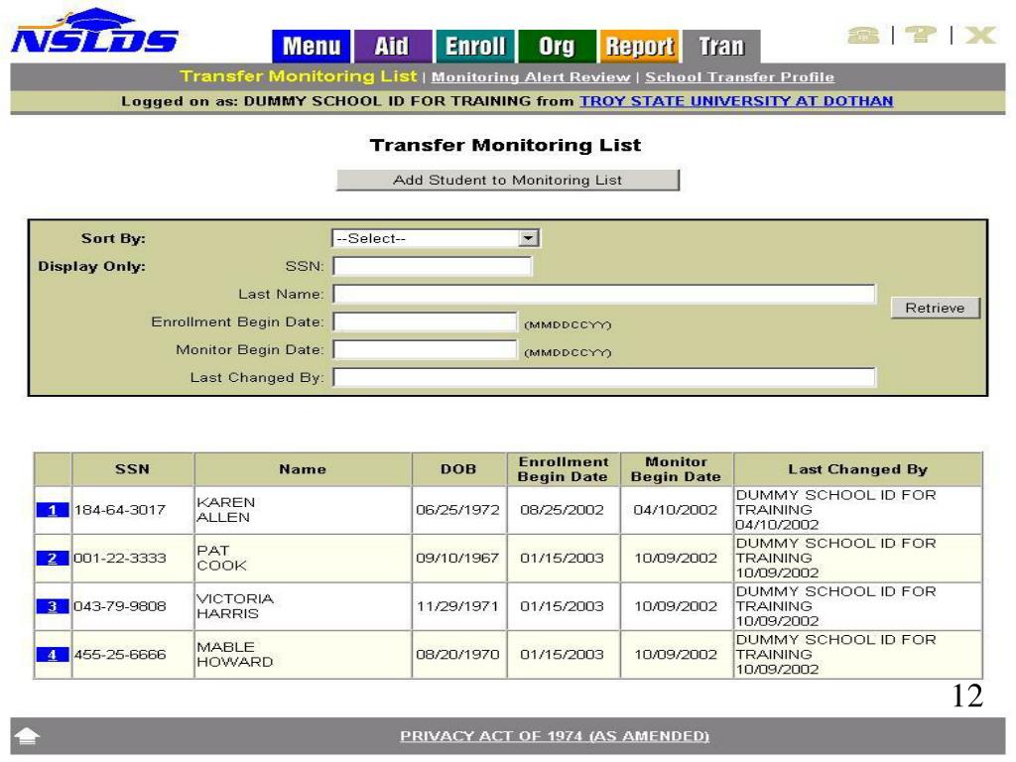This screenshot has height=762, width=1016.
Task: Click into the SSN filter field
Action: coord(433,266)
